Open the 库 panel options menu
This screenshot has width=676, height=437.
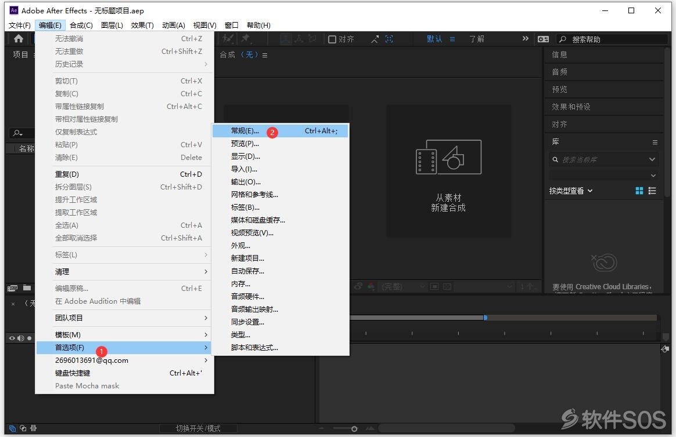(655, 142)
